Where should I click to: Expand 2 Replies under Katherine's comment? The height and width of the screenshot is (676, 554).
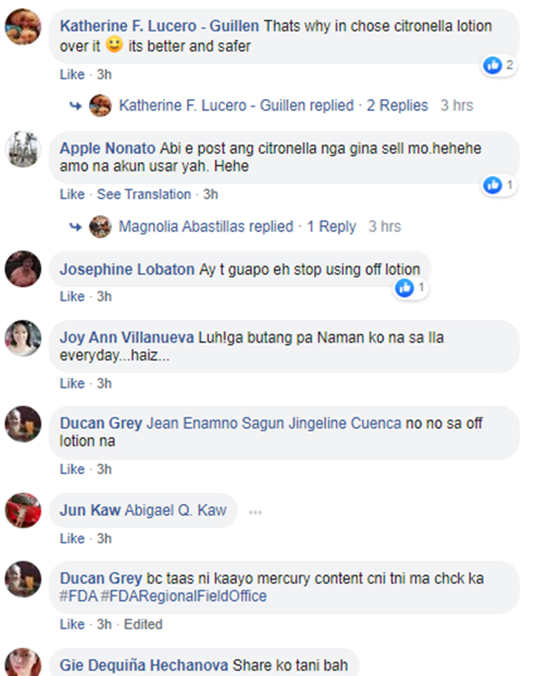point(397,106)
